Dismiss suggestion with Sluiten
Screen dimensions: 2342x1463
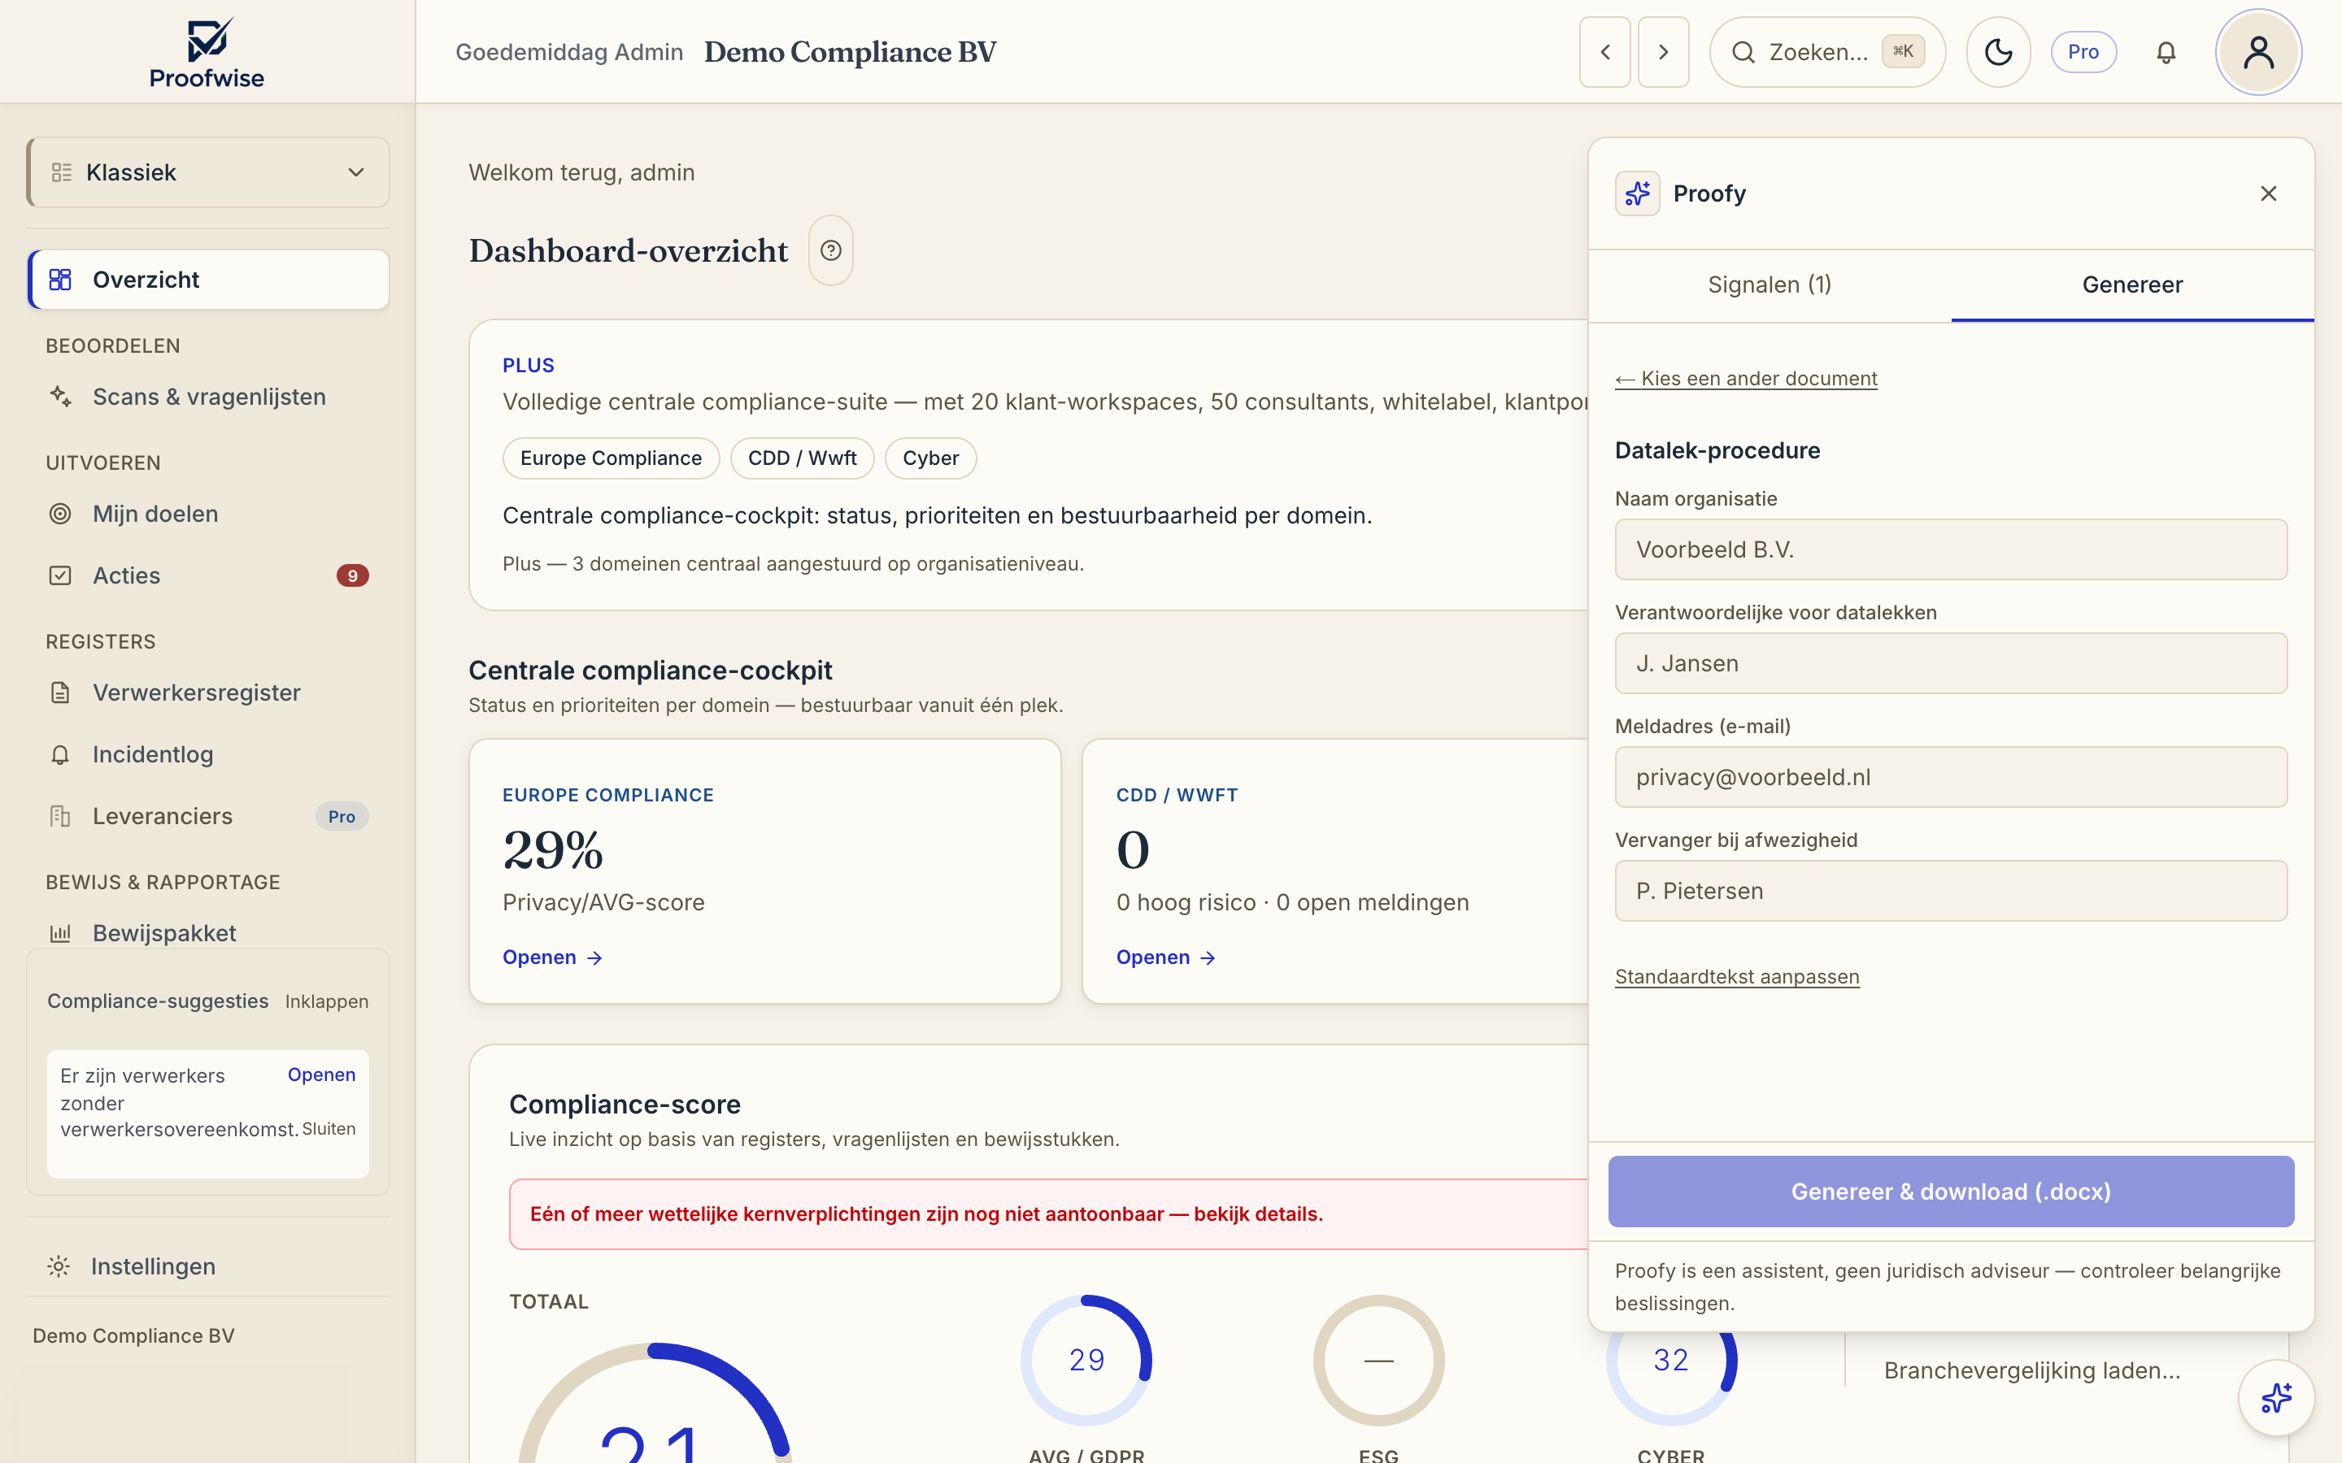coord(329,1129)
